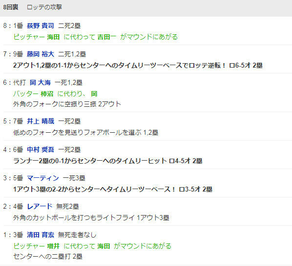
Task: Click batting order label 7 : 9番
Action: pyautogui.click(x=13, y=54)
